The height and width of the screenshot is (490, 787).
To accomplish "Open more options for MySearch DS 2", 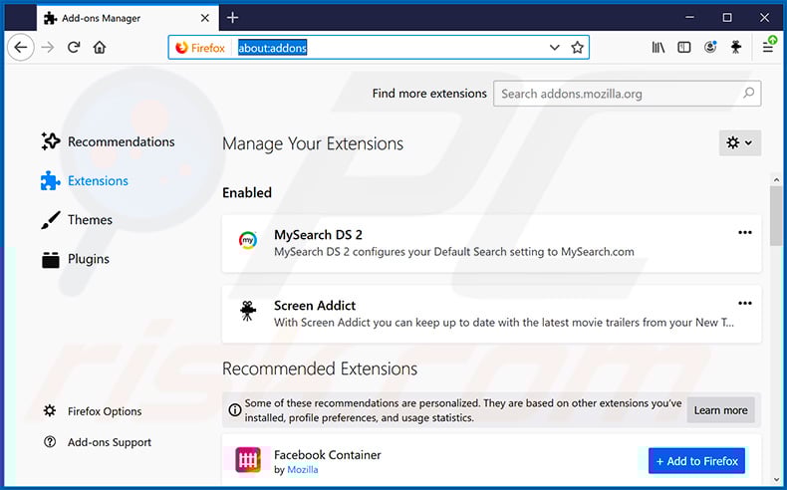I will coord(745,233).
